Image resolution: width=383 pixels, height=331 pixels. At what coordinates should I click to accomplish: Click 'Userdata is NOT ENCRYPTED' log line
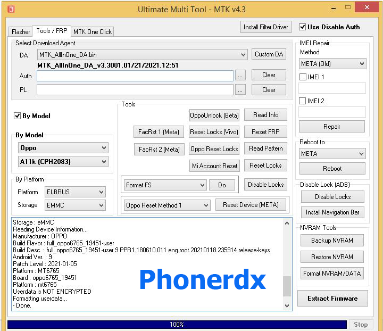52,292
